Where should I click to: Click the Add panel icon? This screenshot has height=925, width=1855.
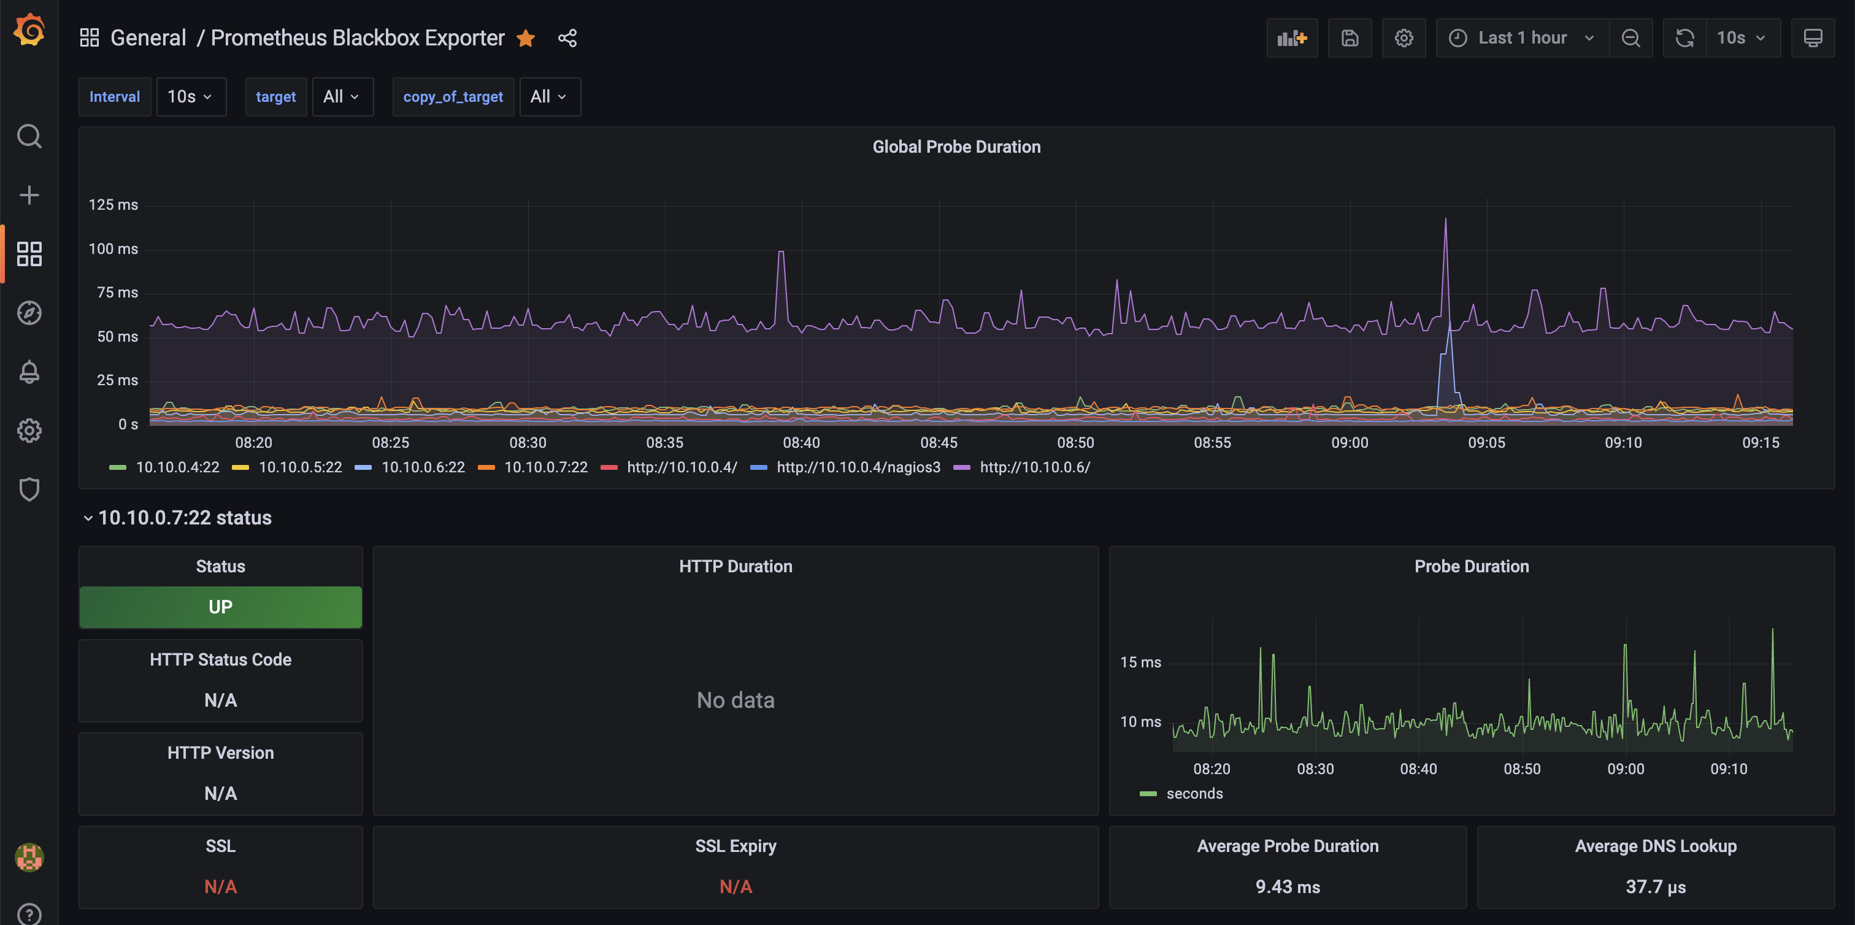coord(1292,38)
